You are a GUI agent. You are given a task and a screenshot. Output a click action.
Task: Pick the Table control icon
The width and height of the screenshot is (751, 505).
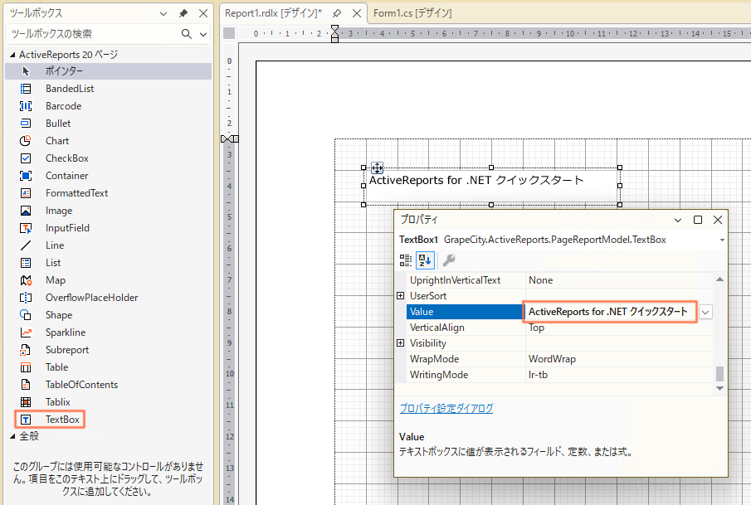click(26, 367)
